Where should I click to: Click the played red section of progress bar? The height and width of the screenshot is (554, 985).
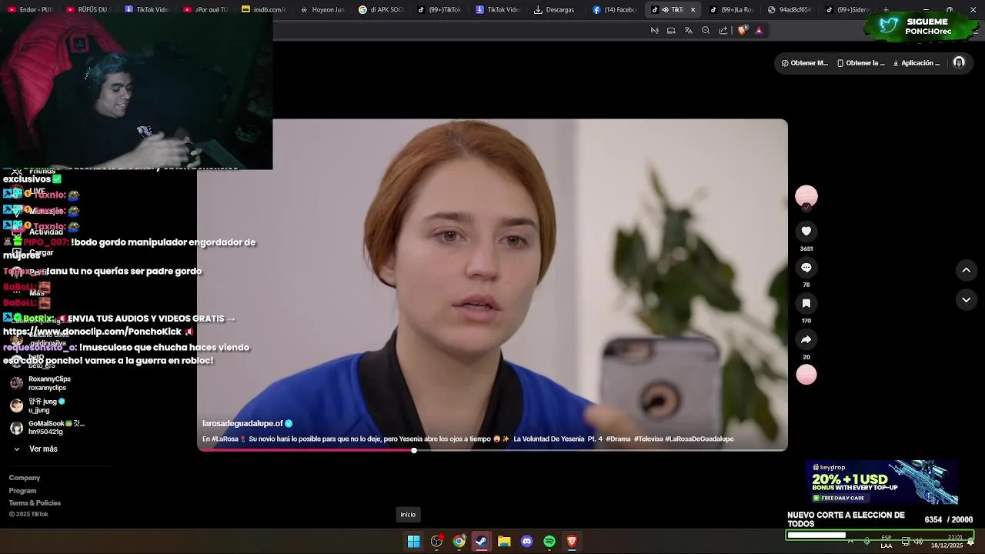click(306, 450)
